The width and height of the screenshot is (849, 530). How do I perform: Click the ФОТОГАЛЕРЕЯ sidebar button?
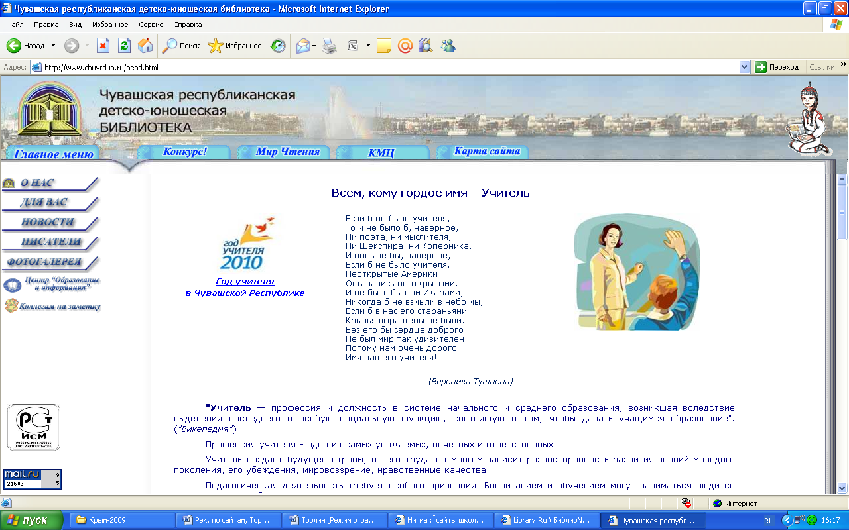click(x=50, y=262)
